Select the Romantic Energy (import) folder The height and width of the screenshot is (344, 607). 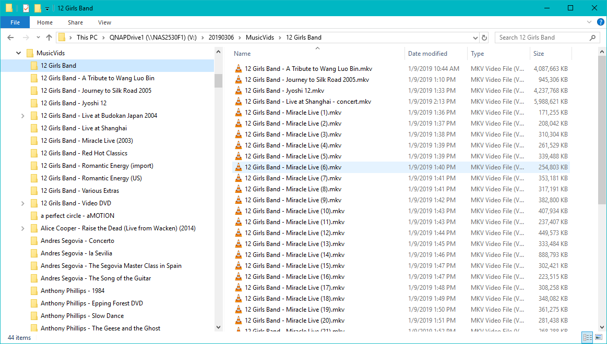pos(97,165)
